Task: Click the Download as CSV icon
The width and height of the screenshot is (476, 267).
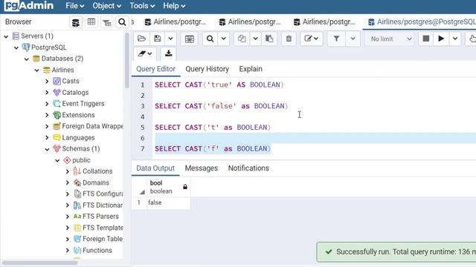Action: (x=169, y=54)
